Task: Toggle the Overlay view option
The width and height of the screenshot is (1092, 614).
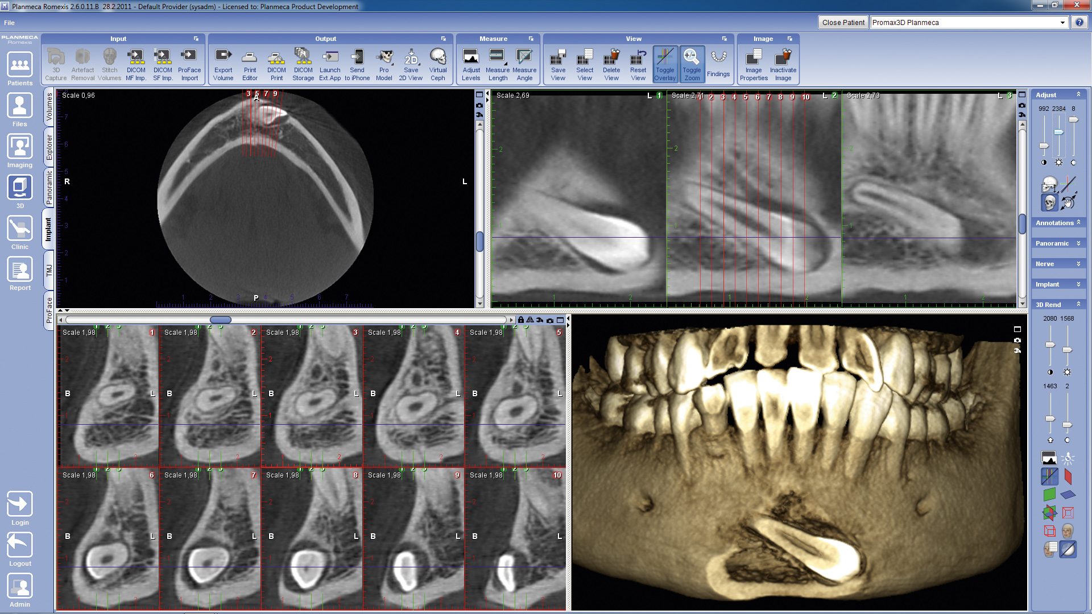Action: coord(665,64)
